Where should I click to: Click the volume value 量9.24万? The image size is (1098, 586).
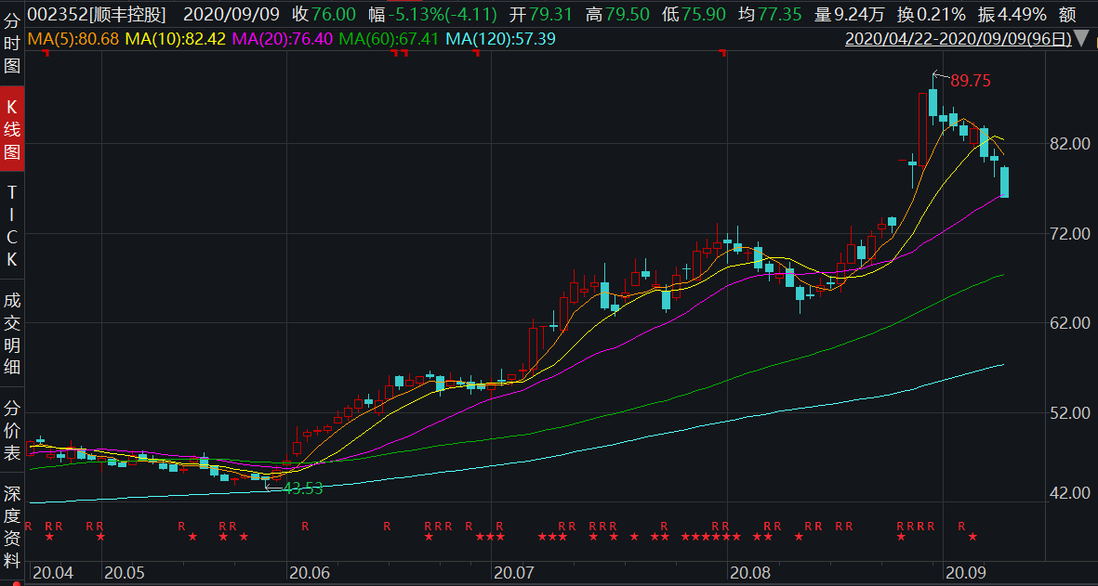pos(850,14)
